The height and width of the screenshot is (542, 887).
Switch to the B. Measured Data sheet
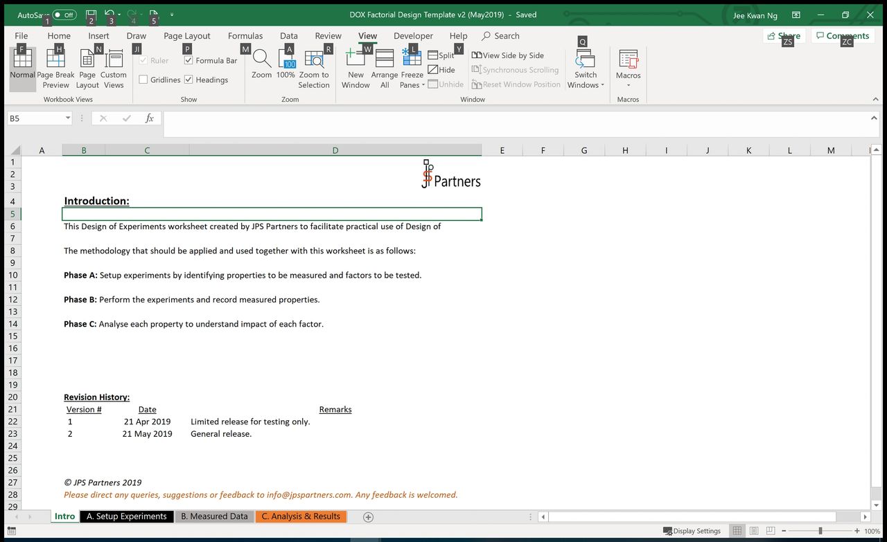coord(214,516)
